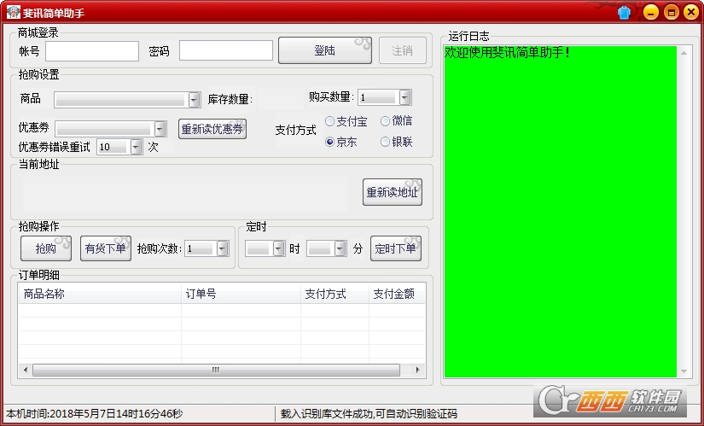The height and width of the screenshot is (426, 704).
Task: Click the 重新读地址 button
Action: point(393,192)
